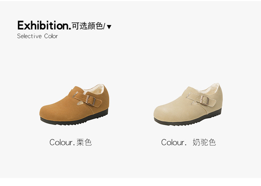Click the metal buckle on the chestnut shoe
Viewport: 261px width, 186px height.
point(90,100)
